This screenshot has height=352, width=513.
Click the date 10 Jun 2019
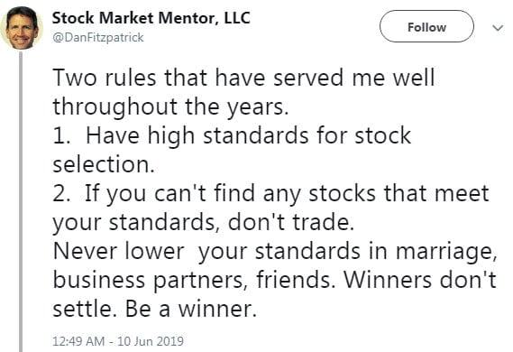point(151,341)
